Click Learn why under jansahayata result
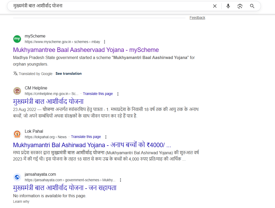The height and width of the screenshot is (208, 275). pyautogui.click(x=21, y=201)
